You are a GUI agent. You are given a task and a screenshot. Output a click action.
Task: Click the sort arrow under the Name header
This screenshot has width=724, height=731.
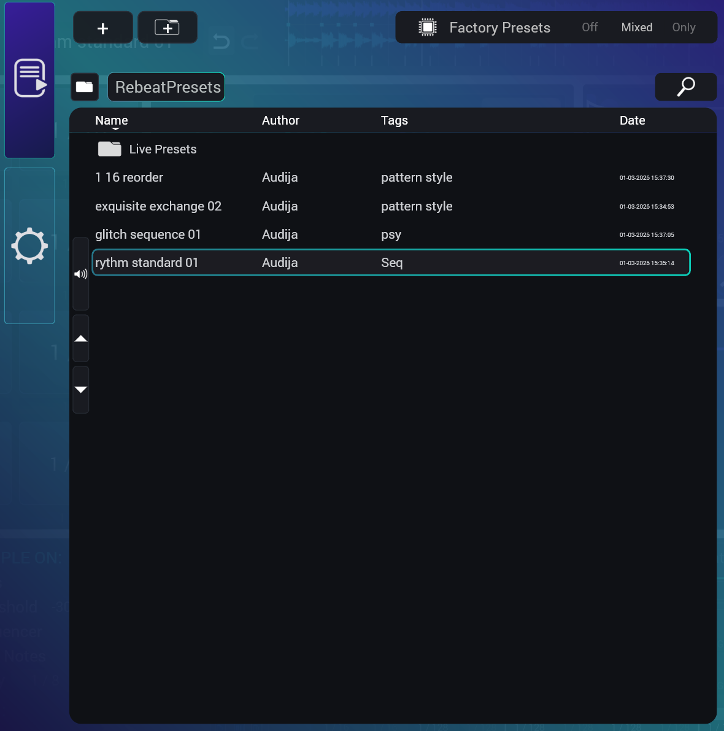(x=115, y=130)
